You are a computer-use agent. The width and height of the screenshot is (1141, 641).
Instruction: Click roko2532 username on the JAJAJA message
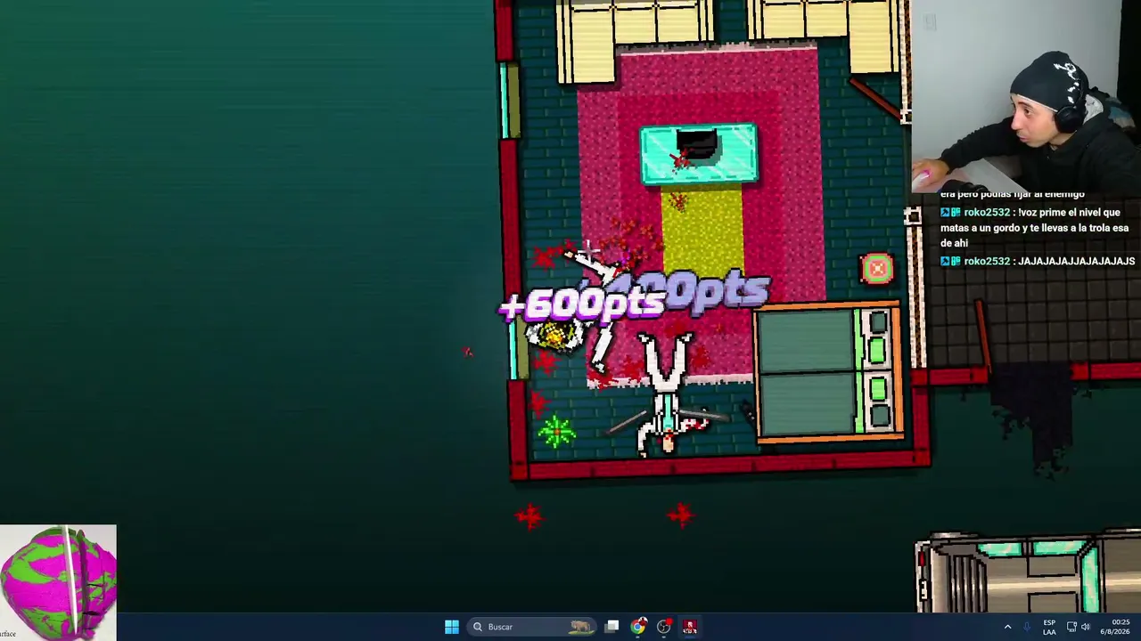click(x=986, y=261)
